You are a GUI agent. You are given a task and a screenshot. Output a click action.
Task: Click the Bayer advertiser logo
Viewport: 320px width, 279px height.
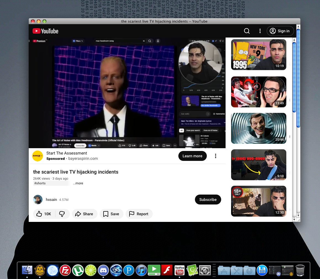[x=38, y=156]
